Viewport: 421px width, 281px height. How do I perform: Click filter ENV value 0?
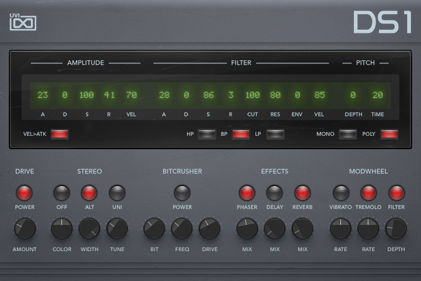click(x=297, y=95)
